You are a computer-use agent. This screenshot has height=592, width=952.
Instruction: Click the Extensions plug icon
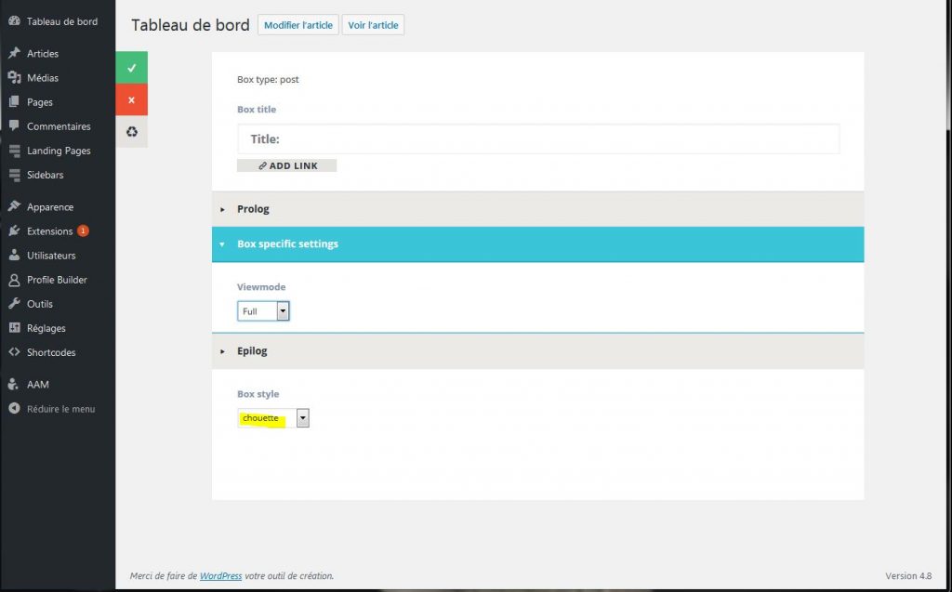pos(14,230)
